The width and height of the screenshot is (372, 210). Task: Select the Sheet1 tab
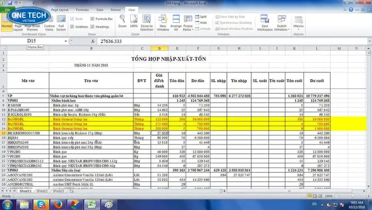click(x=26, y=191)
